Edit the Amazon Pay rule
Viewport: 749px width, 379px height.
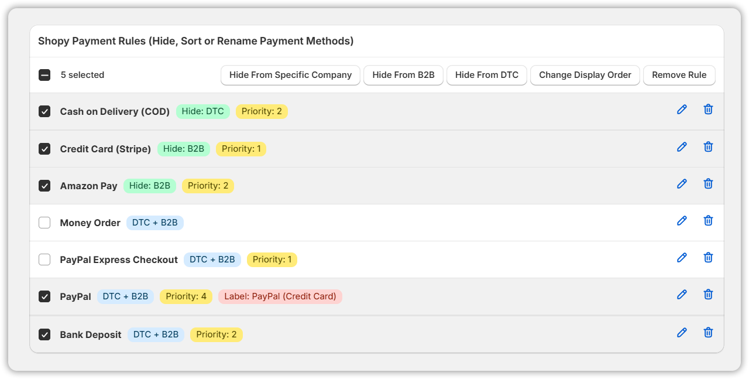coord(682,183)
